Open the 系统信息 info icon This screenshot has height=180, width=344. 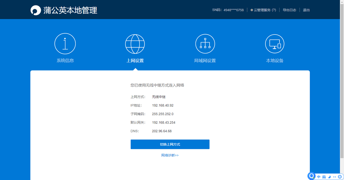[x=65, y=44]
